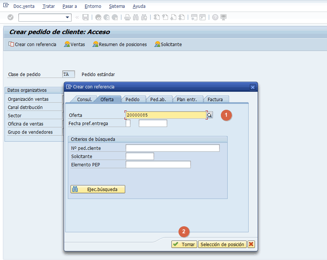Viewport: 327px width, 260px height.
Task: Switch to the Pedido tab
Action: (132, 99)
